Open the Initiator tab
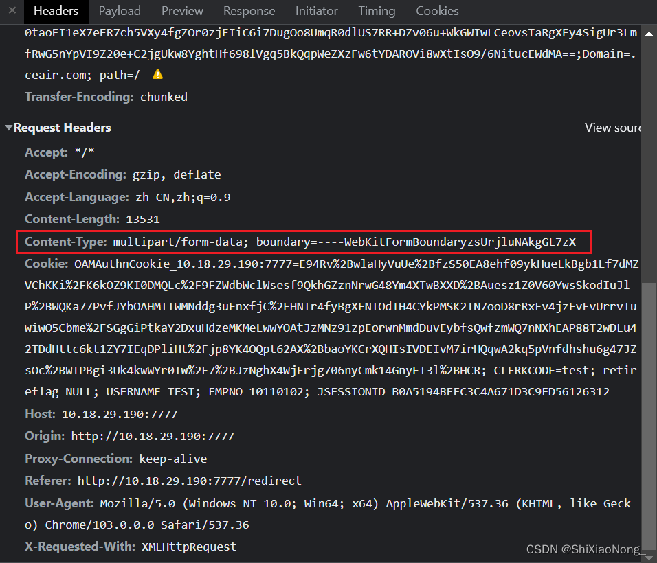The image size is (657, 563). [316, 11]
